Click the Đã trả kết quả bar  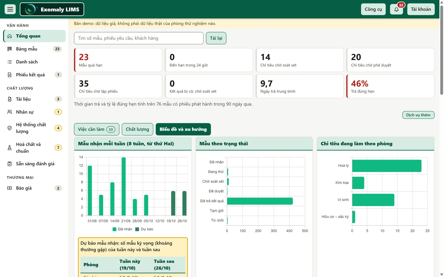pos(260,201)
